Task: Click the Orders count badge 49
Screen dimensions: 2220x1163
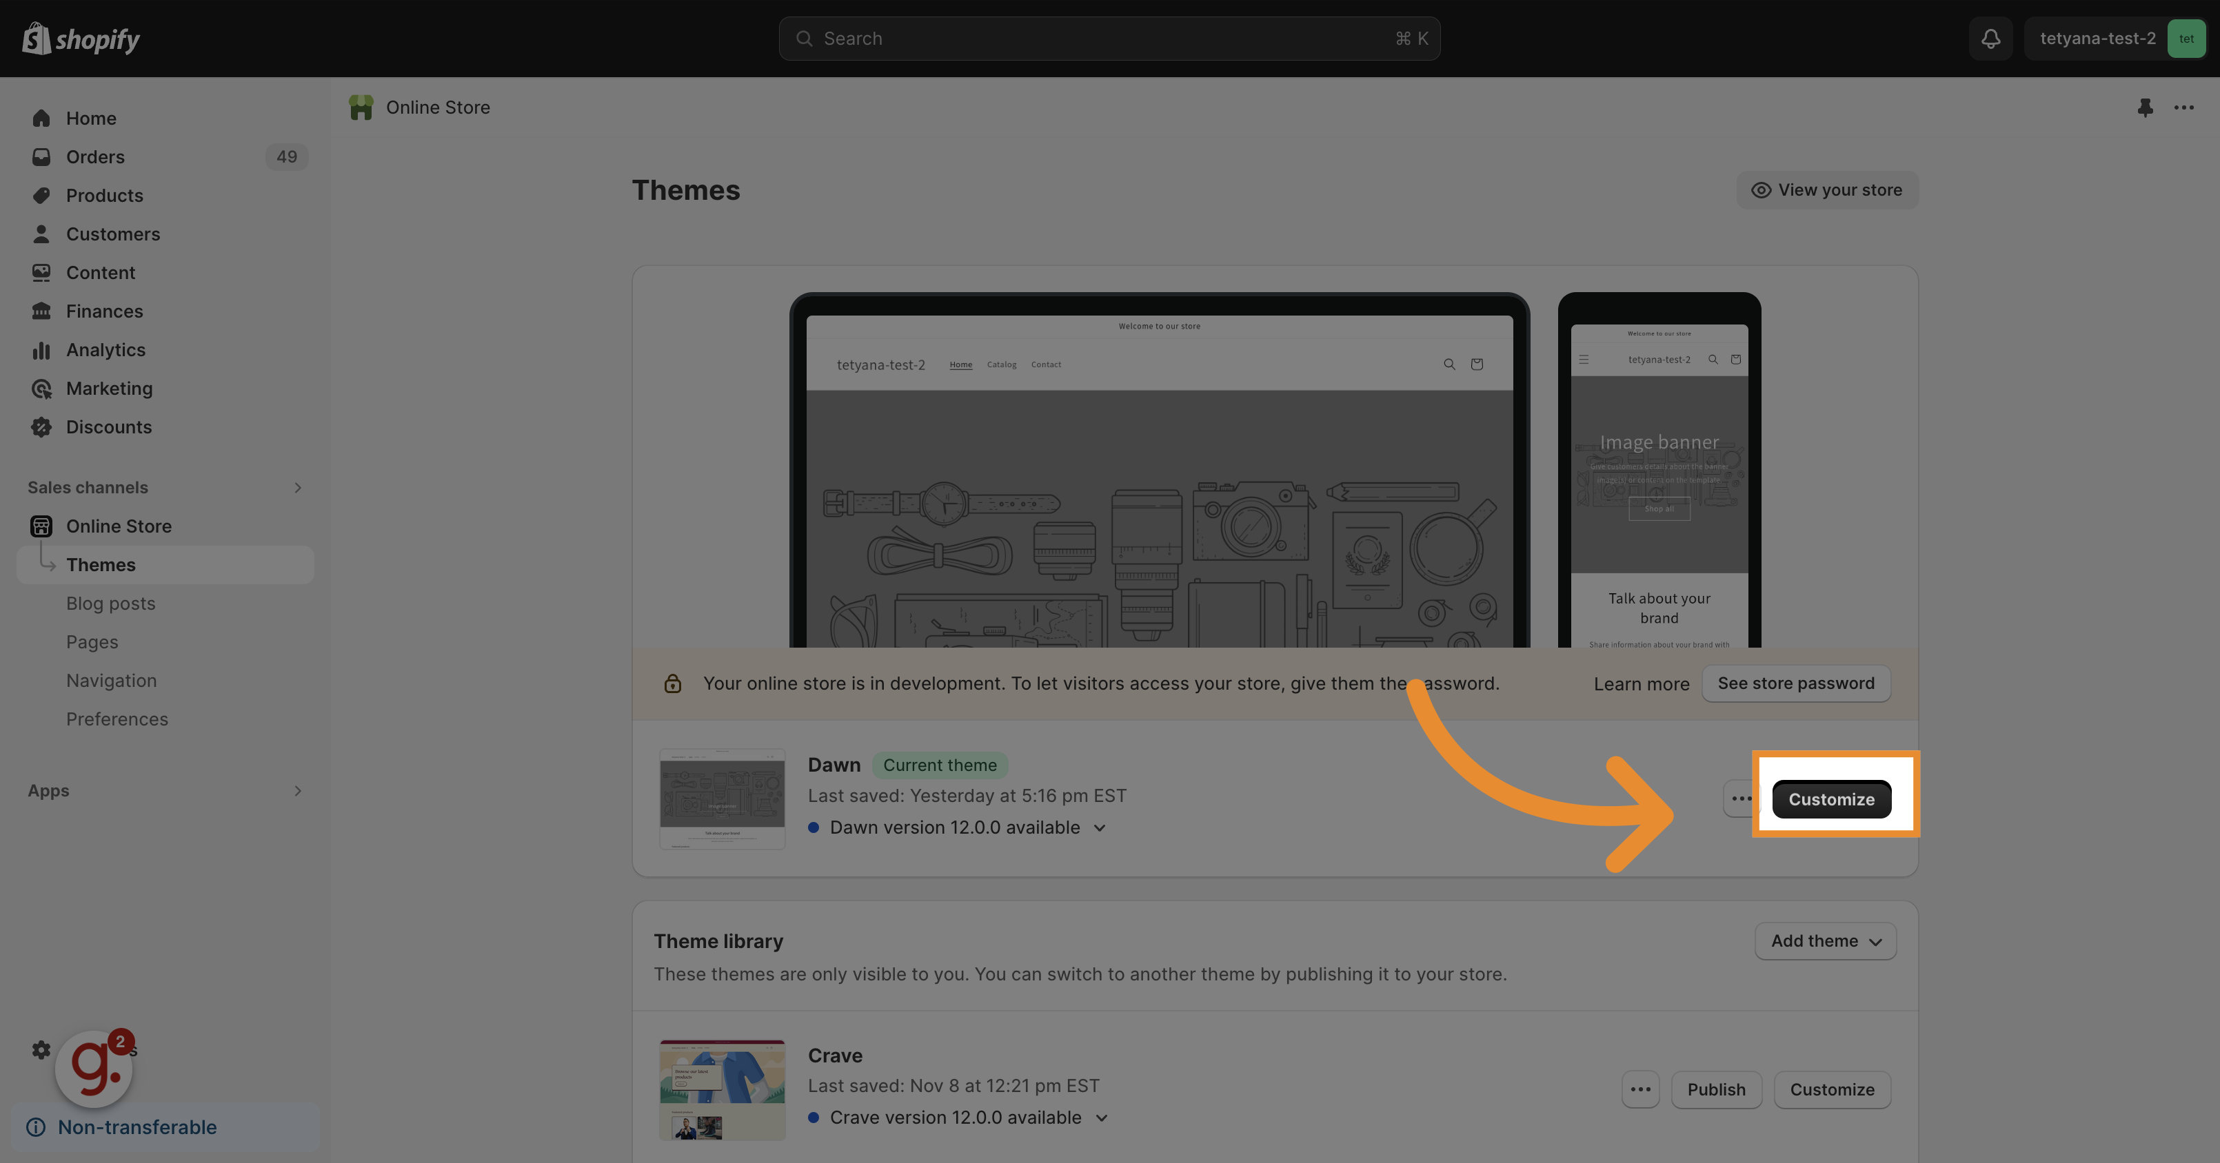Action: [x=286, y=157]
